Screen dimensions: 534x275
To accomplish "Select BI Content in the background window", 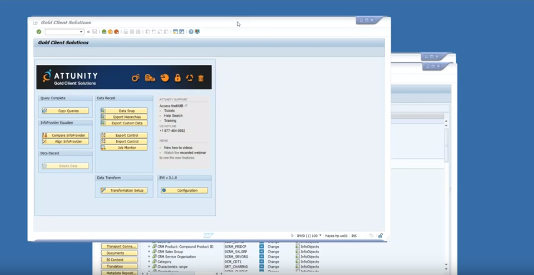I will click(x=119, y=260).
